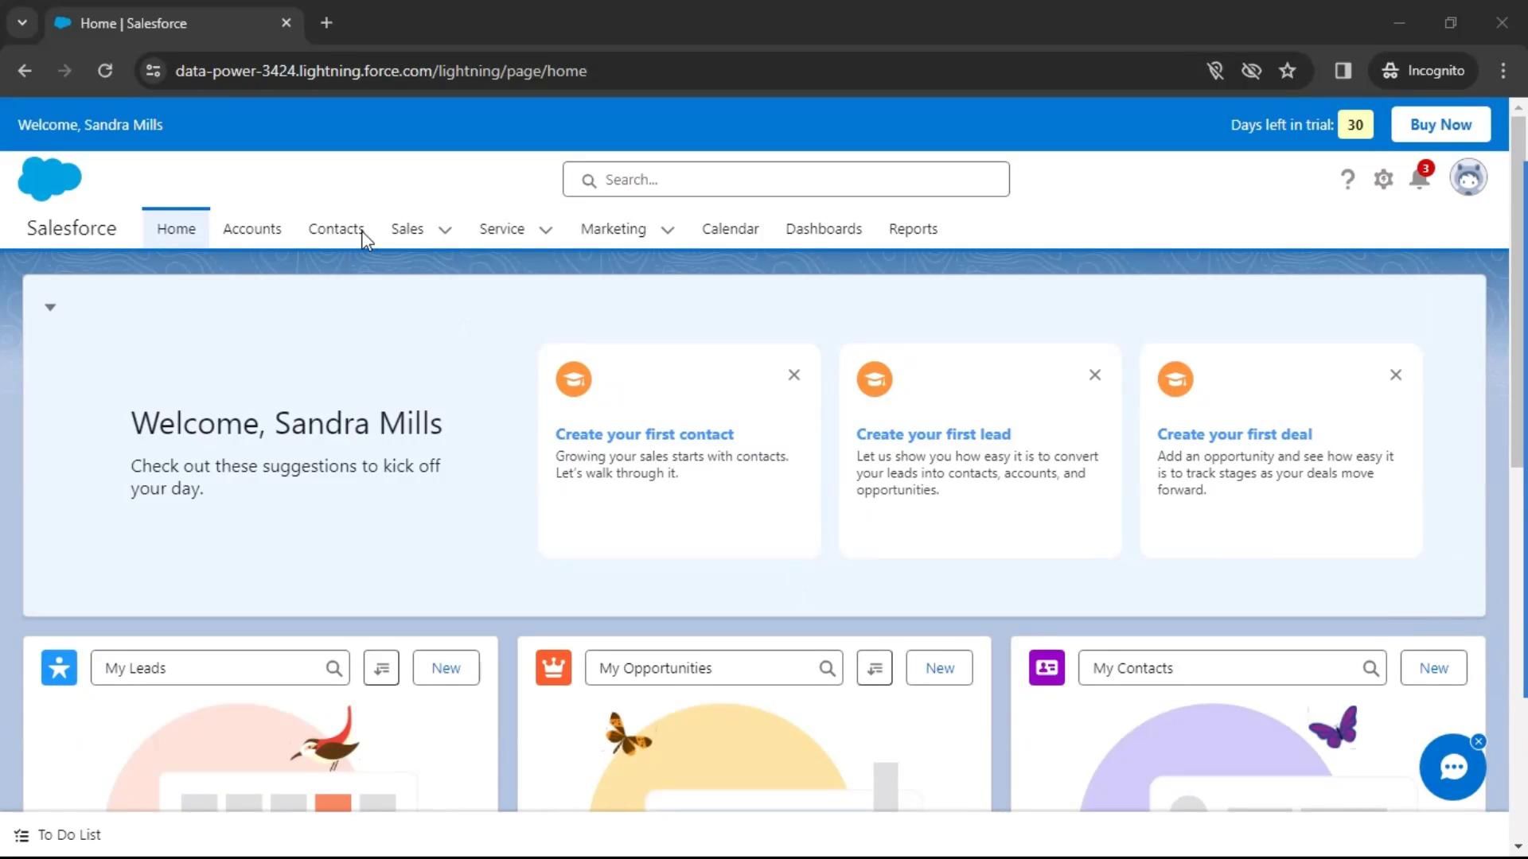Open the chat bubble widget
This screenshot has width=1528, height=859.
1452,768
